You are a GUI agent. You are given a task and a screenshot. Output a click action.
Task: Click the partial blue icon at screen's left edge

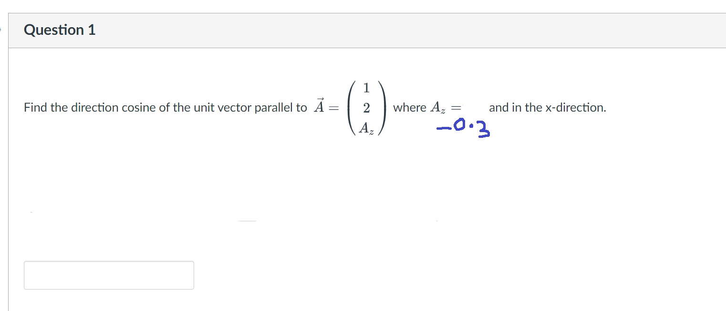pyautogui.click(x=1, y=30)
